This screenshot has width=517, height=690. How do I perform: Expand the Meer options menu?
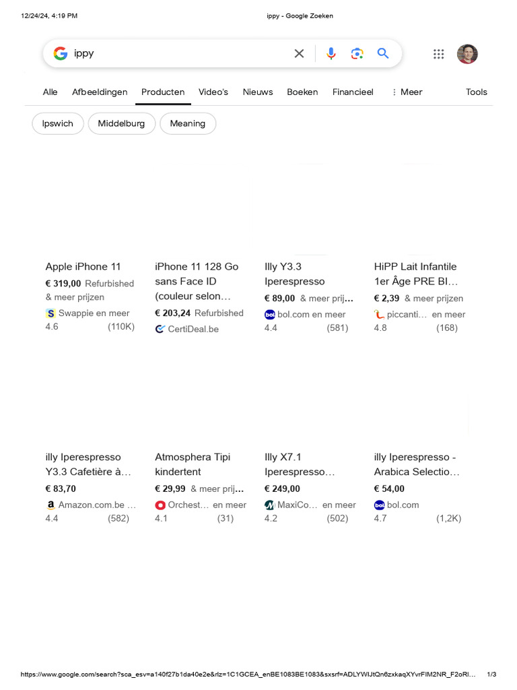click(407, 92)
